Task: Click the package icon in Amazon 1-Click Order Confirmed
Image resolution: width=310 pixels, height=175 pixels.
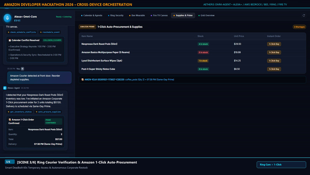Action: coord(10,119)
